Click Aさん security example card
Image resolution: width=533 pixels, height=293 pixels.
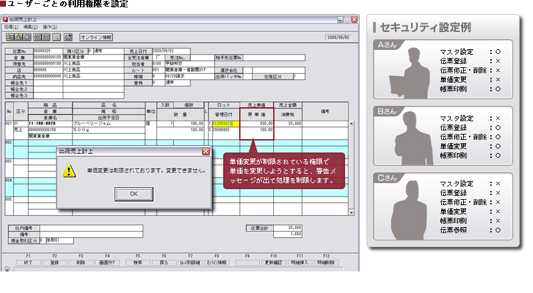tap(442, 69)
